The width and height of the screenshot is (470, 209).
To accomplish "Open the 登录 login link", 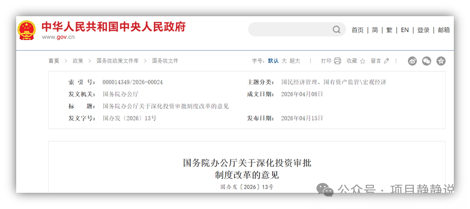I will point(423,30).
